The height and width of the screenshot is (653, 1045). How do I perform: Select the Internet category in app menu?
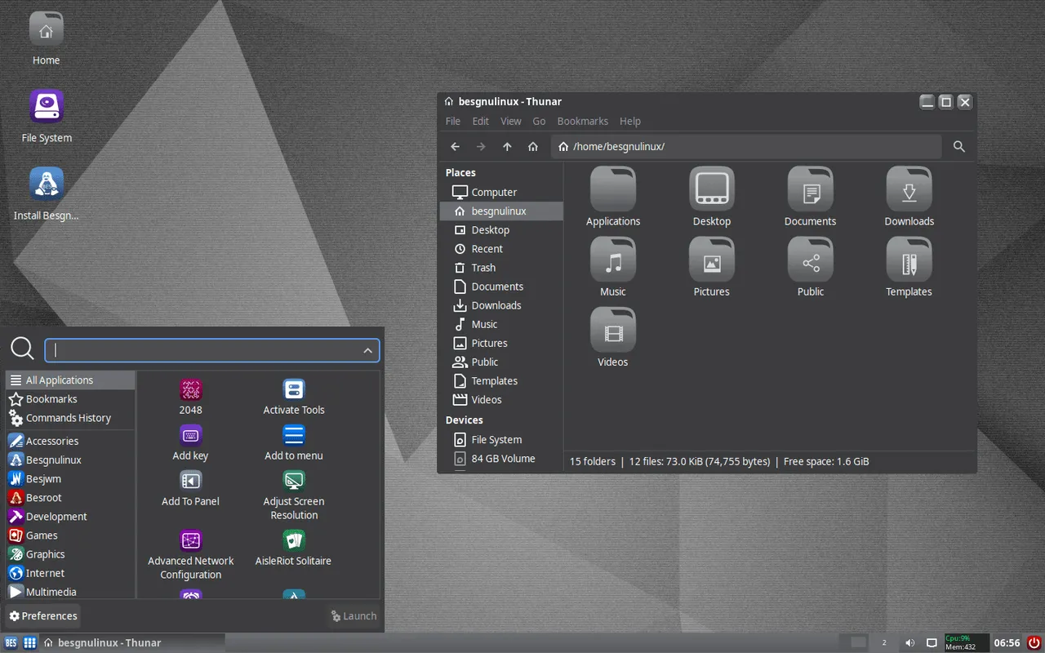45,573
